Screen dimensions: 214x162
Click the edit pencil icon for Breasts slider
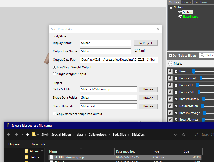(x=170, y=71)
